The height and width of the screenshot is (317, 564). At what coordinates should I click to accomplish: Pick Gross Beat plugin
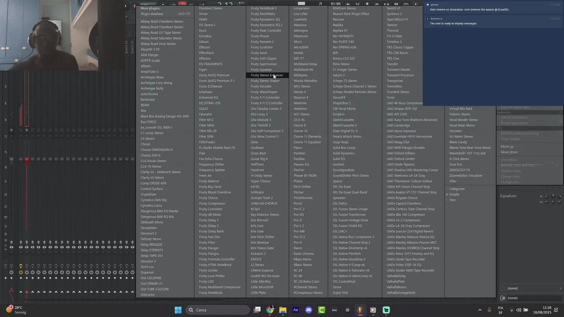[258, 153]
